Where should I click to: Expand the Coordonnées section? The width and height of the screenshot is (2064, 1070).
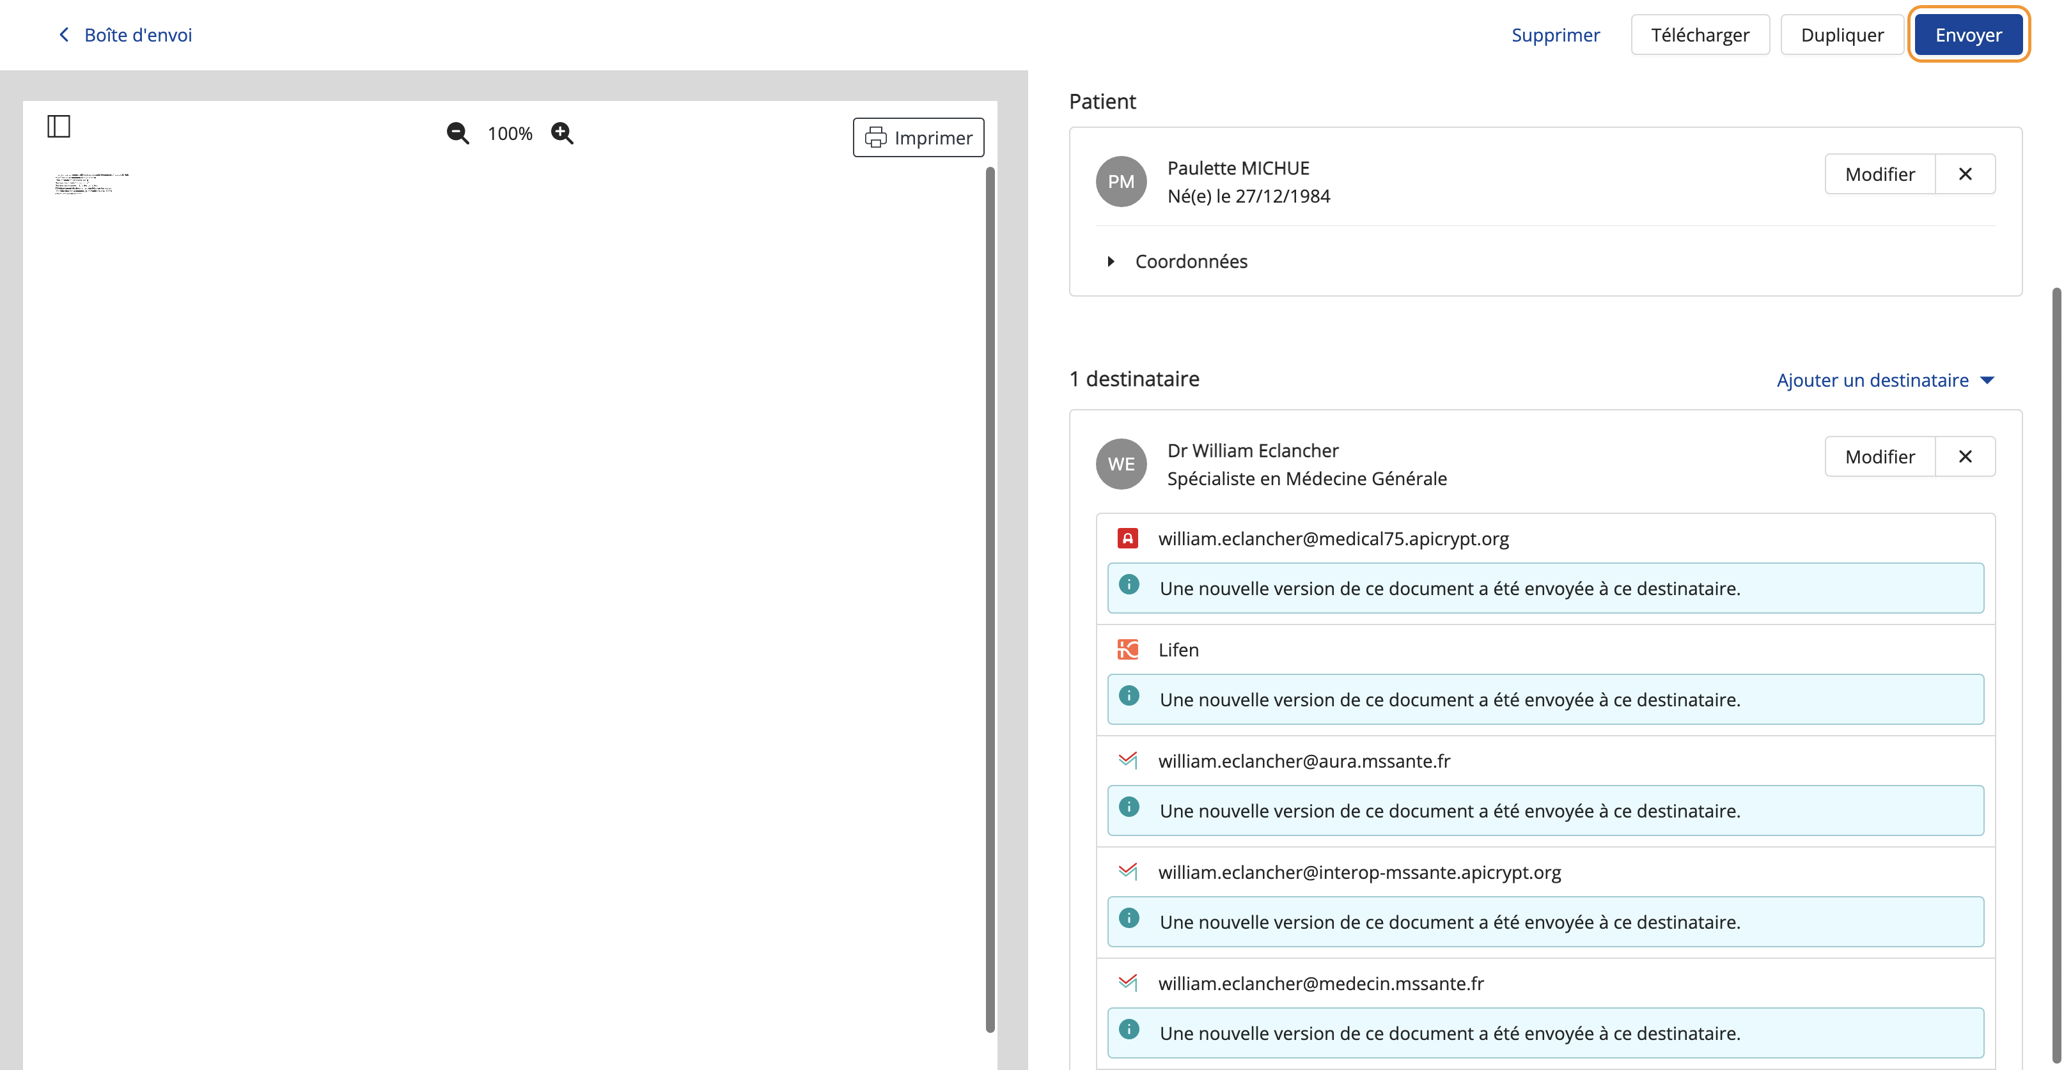[x=1178, y=261]
